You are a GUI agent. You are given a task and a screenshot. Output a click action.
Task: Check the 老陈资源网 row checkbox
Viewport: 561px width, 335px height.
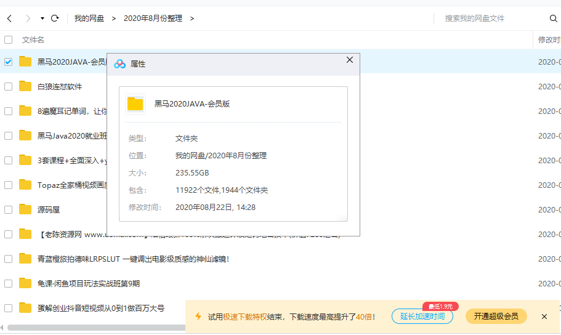8,235
